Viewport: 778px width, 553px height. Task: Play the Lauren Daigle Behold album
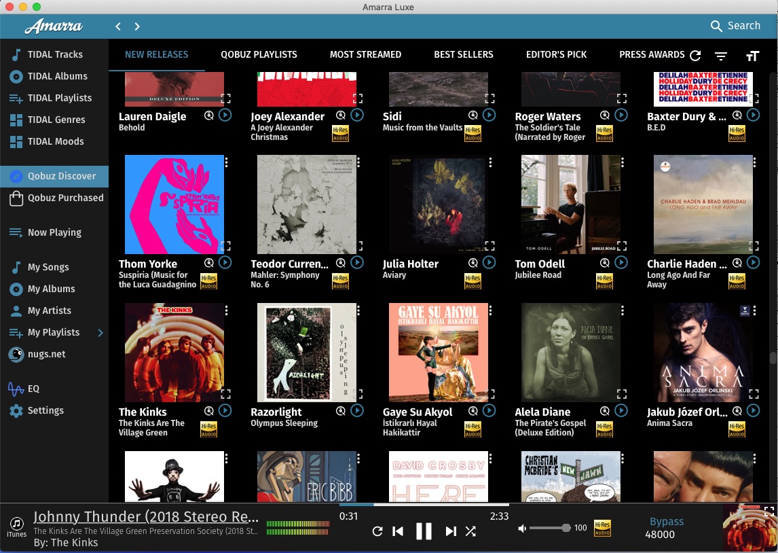point(225,115)
